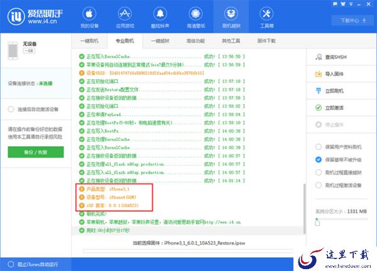
Task: Adjust the 系统分区大小 slider handle
Action: pos(317,223)
